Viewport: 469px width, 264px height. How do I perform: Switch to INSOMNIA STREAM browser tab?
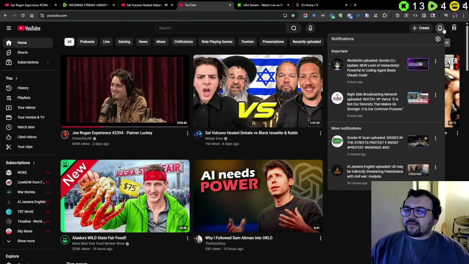[88, 5]
